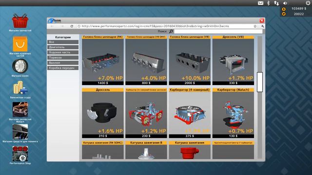The height and width of the screenshot is (175, 312).
Task: Click the 'Категории' heading
Action: pos(63,37)
